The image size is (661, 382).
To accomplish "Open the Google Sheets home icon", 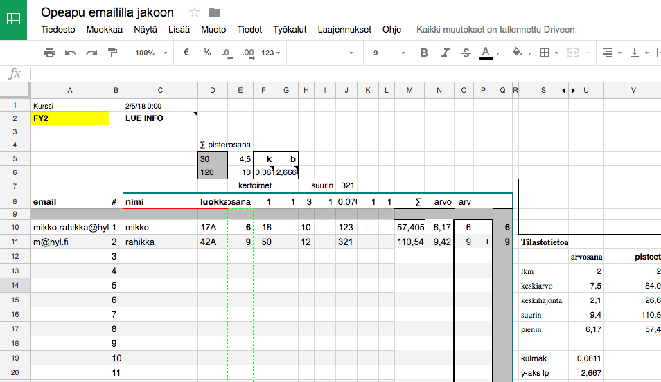I will [13, 19].
